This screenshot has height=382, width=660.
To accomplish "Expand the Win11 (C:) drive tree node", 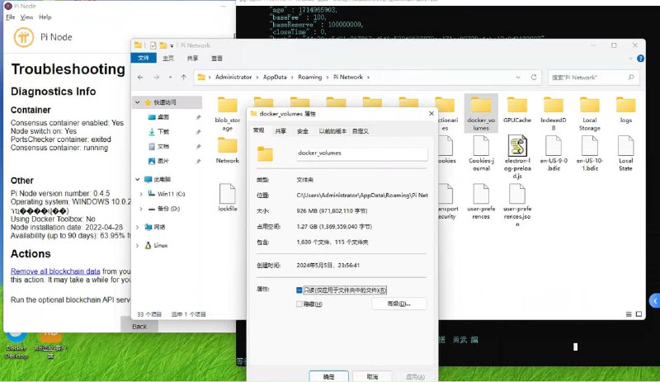I will (140, 193).
